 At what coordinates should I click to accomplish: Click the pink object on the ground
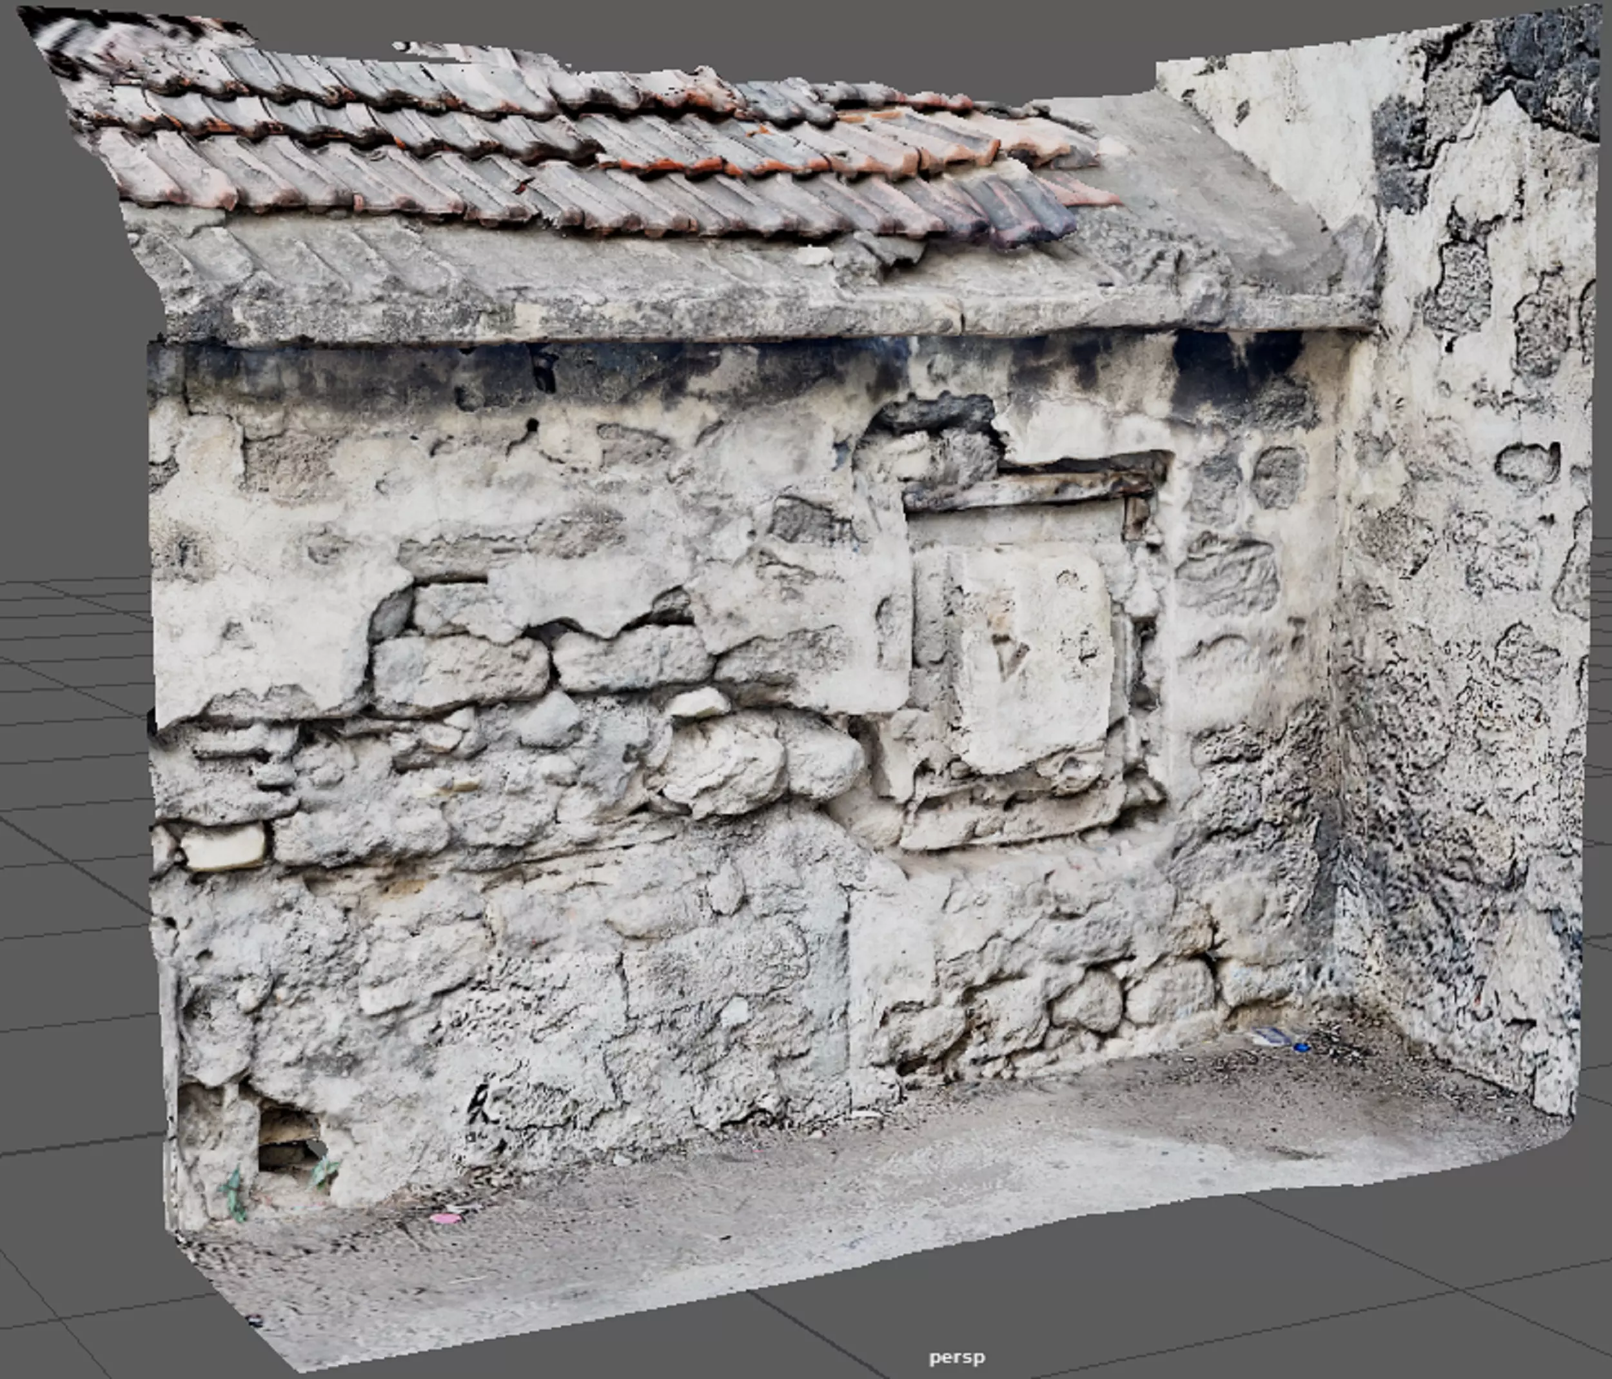445,1217
